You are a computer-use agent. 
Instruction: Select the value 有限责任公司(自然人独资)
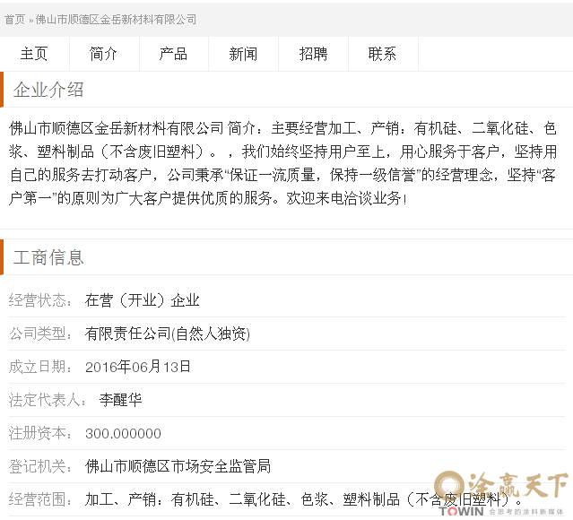(168, 334)
